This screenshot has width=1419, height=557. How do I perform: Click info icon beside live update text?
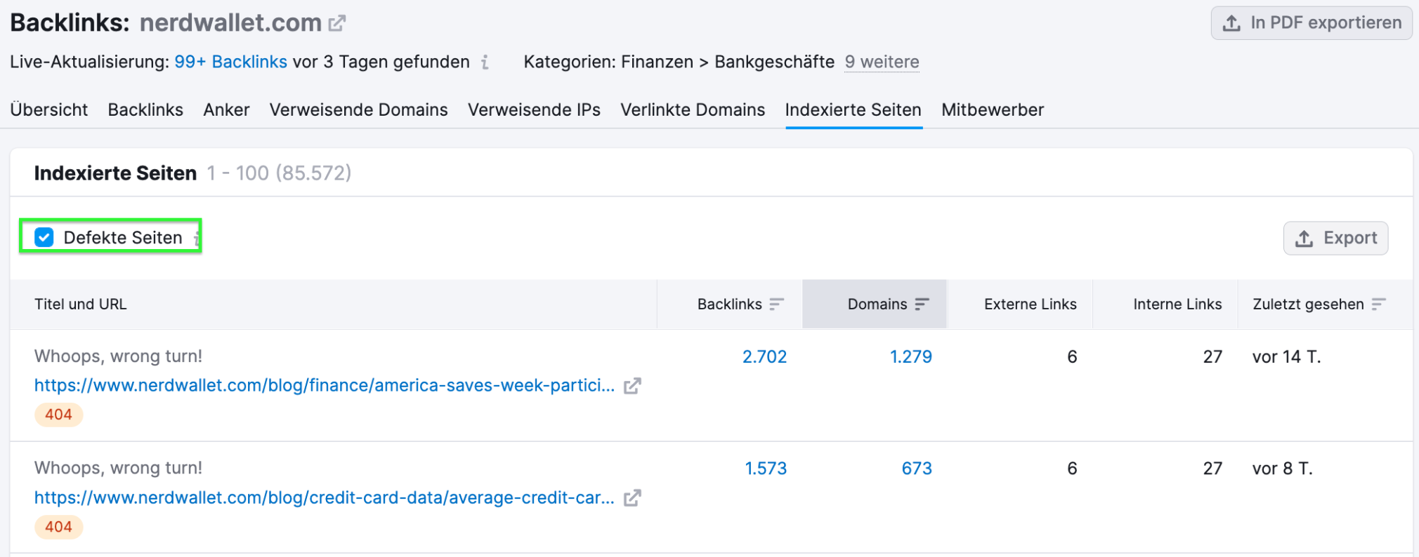click(x=485, y=62)
